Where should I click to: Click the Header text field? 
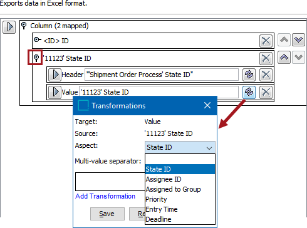point(162,75)
